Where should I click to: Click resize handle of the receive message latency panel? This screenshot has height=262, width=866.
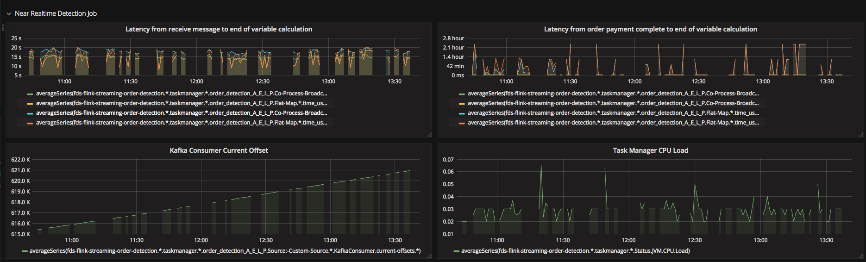[x=429, y=135]
